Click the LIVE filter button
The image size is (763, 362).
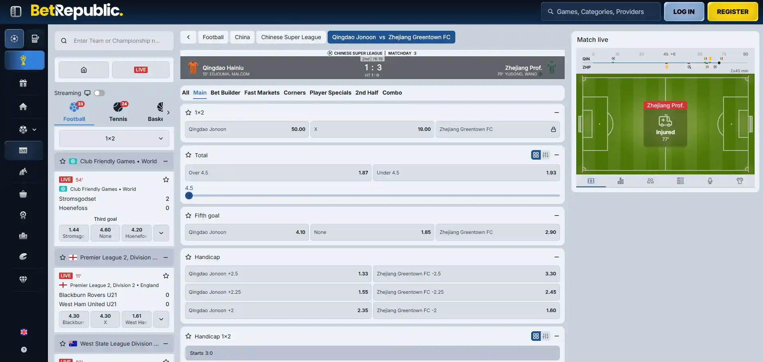point(141,70)
